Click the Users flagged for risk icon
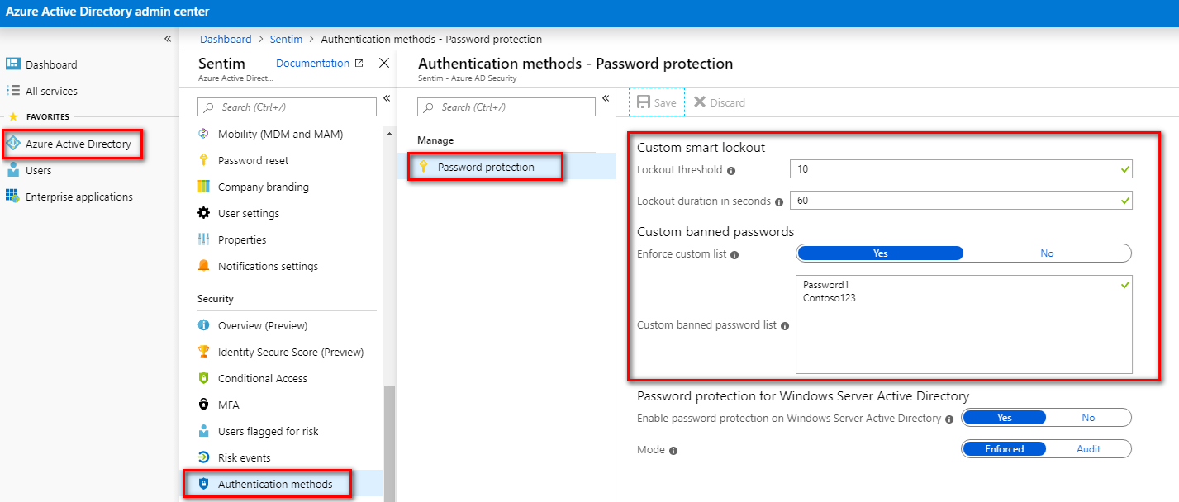 click(204, 431)
